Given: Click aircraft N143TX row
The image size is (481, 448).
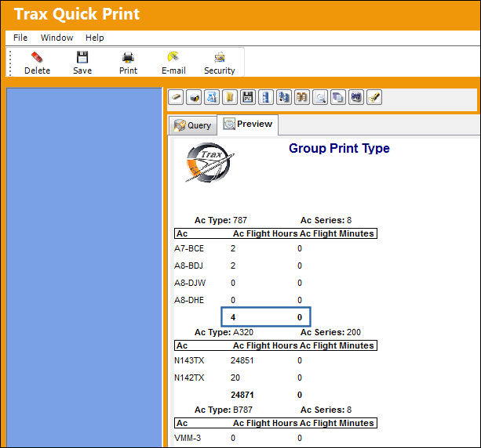Looking at the screenshot, I should (x=189, y=360).
